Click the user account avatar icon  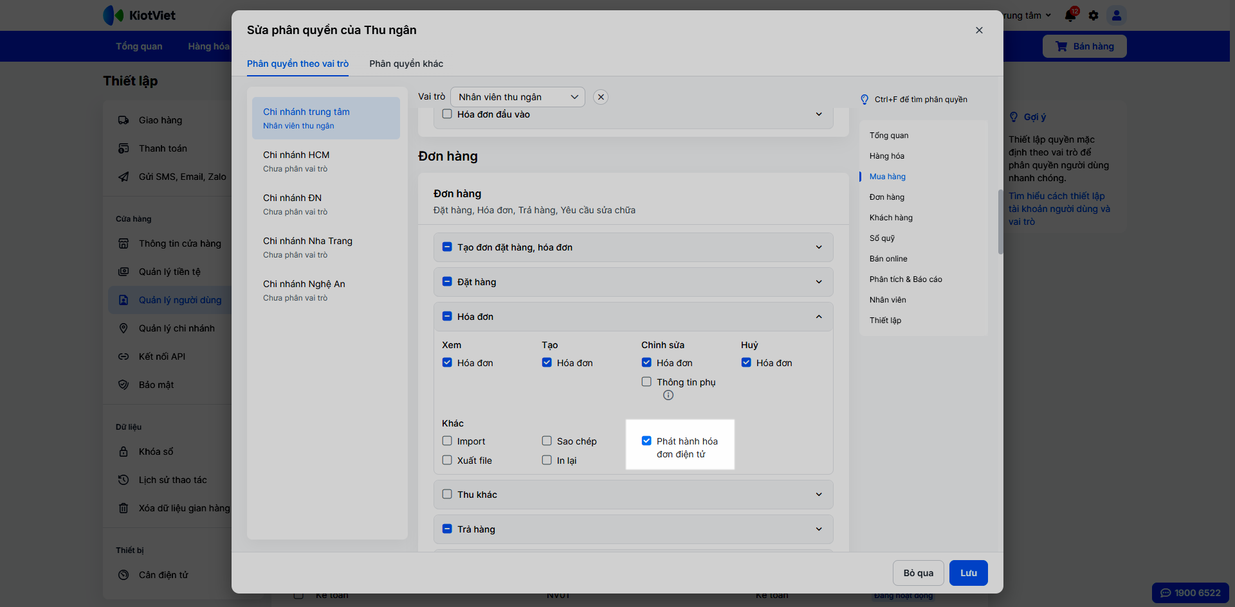pos(1117,15)
